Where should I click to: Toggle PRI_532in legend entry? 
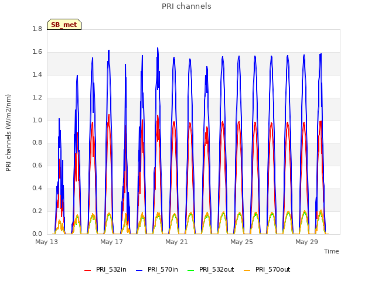[105, 269]
